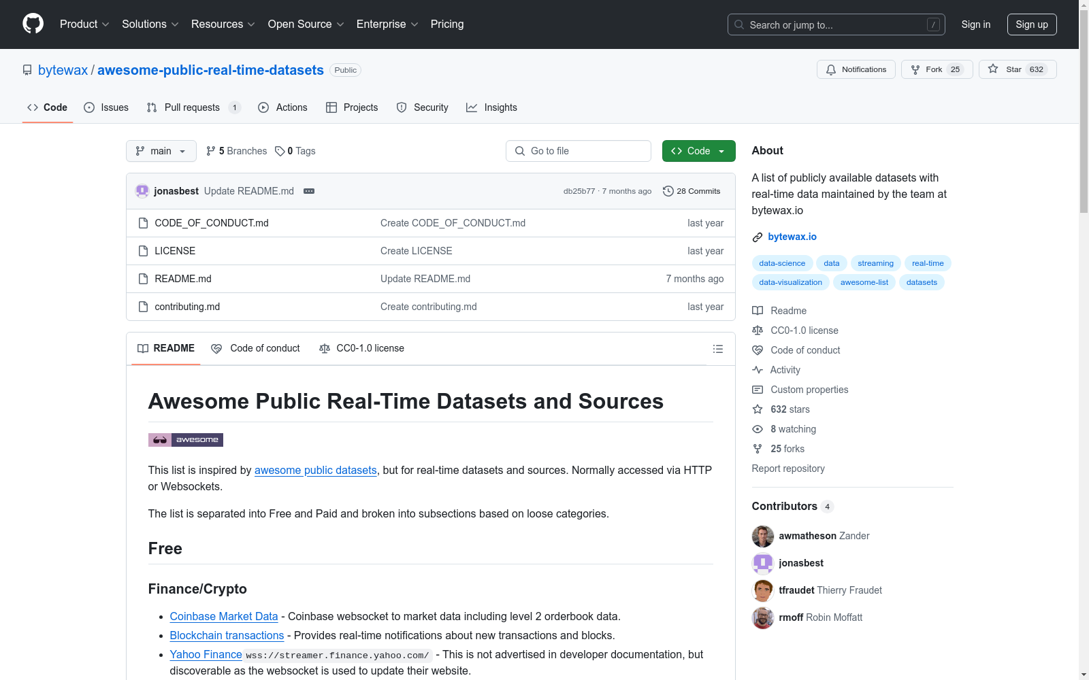1089x680 pixels.
Task: Click the data-science topic tag
Action: pos(782,263)
